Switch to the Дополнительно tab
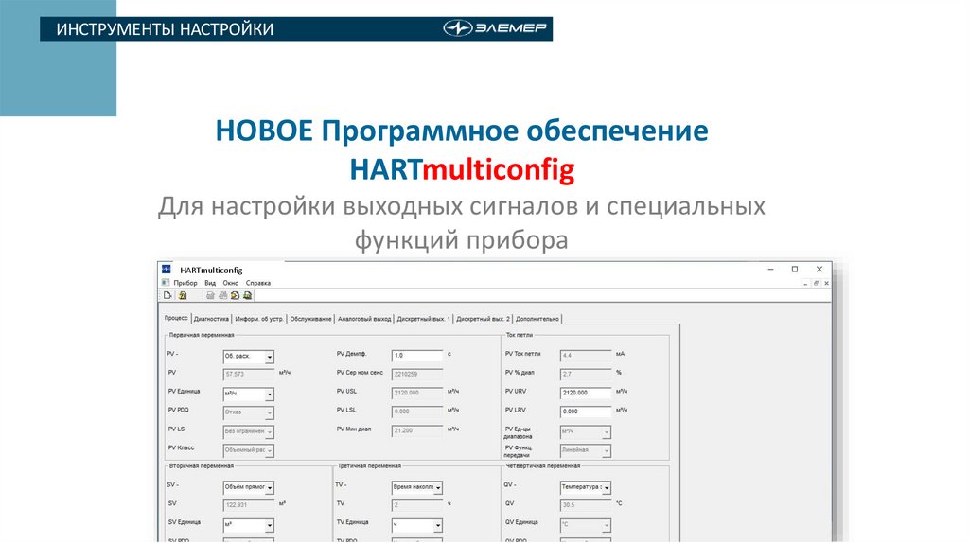 coord(537,319)
